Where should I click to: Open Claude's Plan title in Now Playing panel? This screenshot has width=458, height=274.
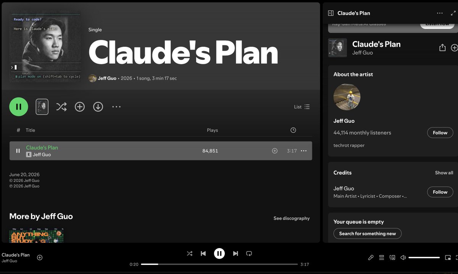pos(376,44)
